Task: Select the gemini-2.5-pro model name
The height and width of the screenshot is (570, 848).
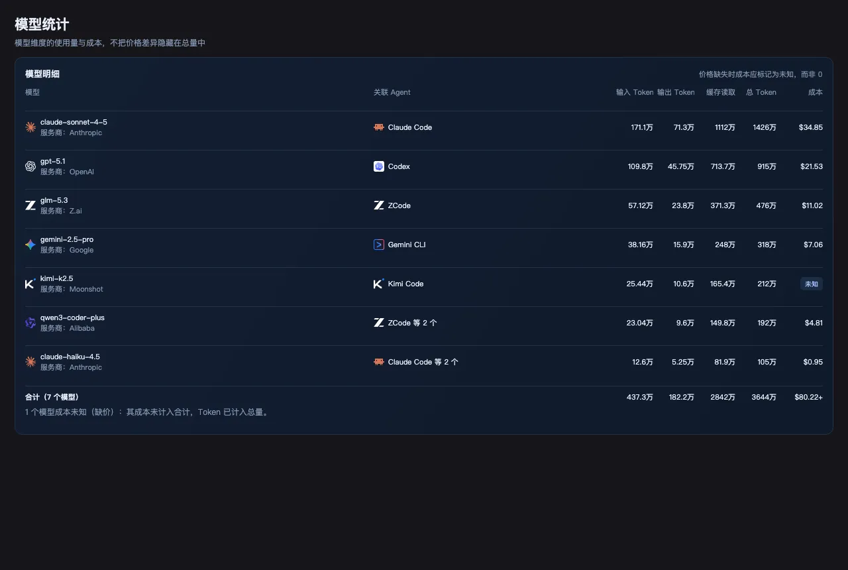Action: [67, 239]
